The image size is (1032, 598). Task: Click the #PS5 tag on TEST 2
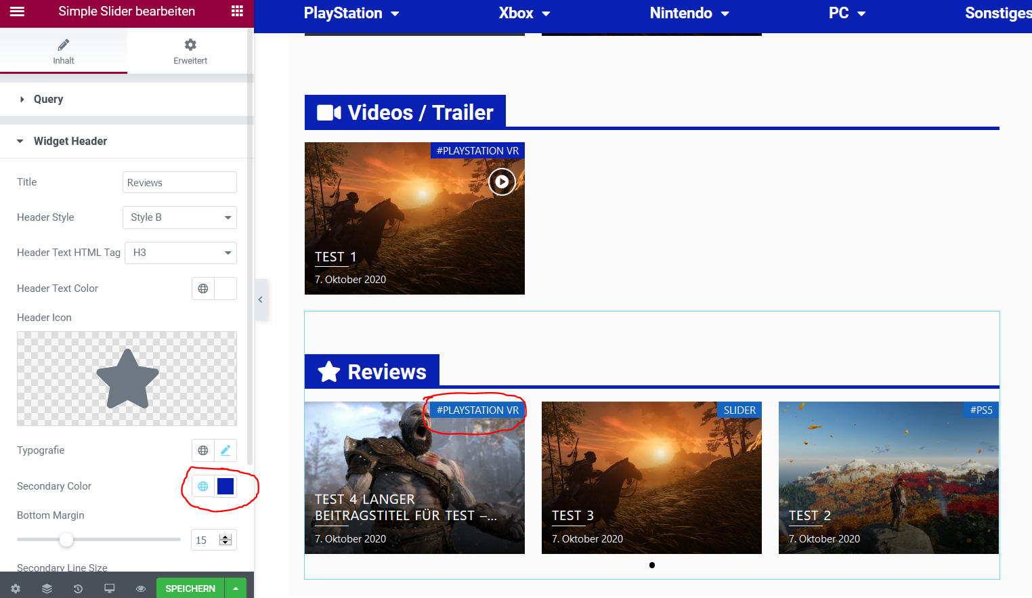tap(981, 410)
